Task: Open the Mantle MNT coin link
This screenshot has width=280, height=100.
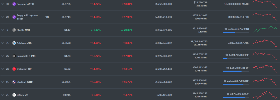Action: 23,30
